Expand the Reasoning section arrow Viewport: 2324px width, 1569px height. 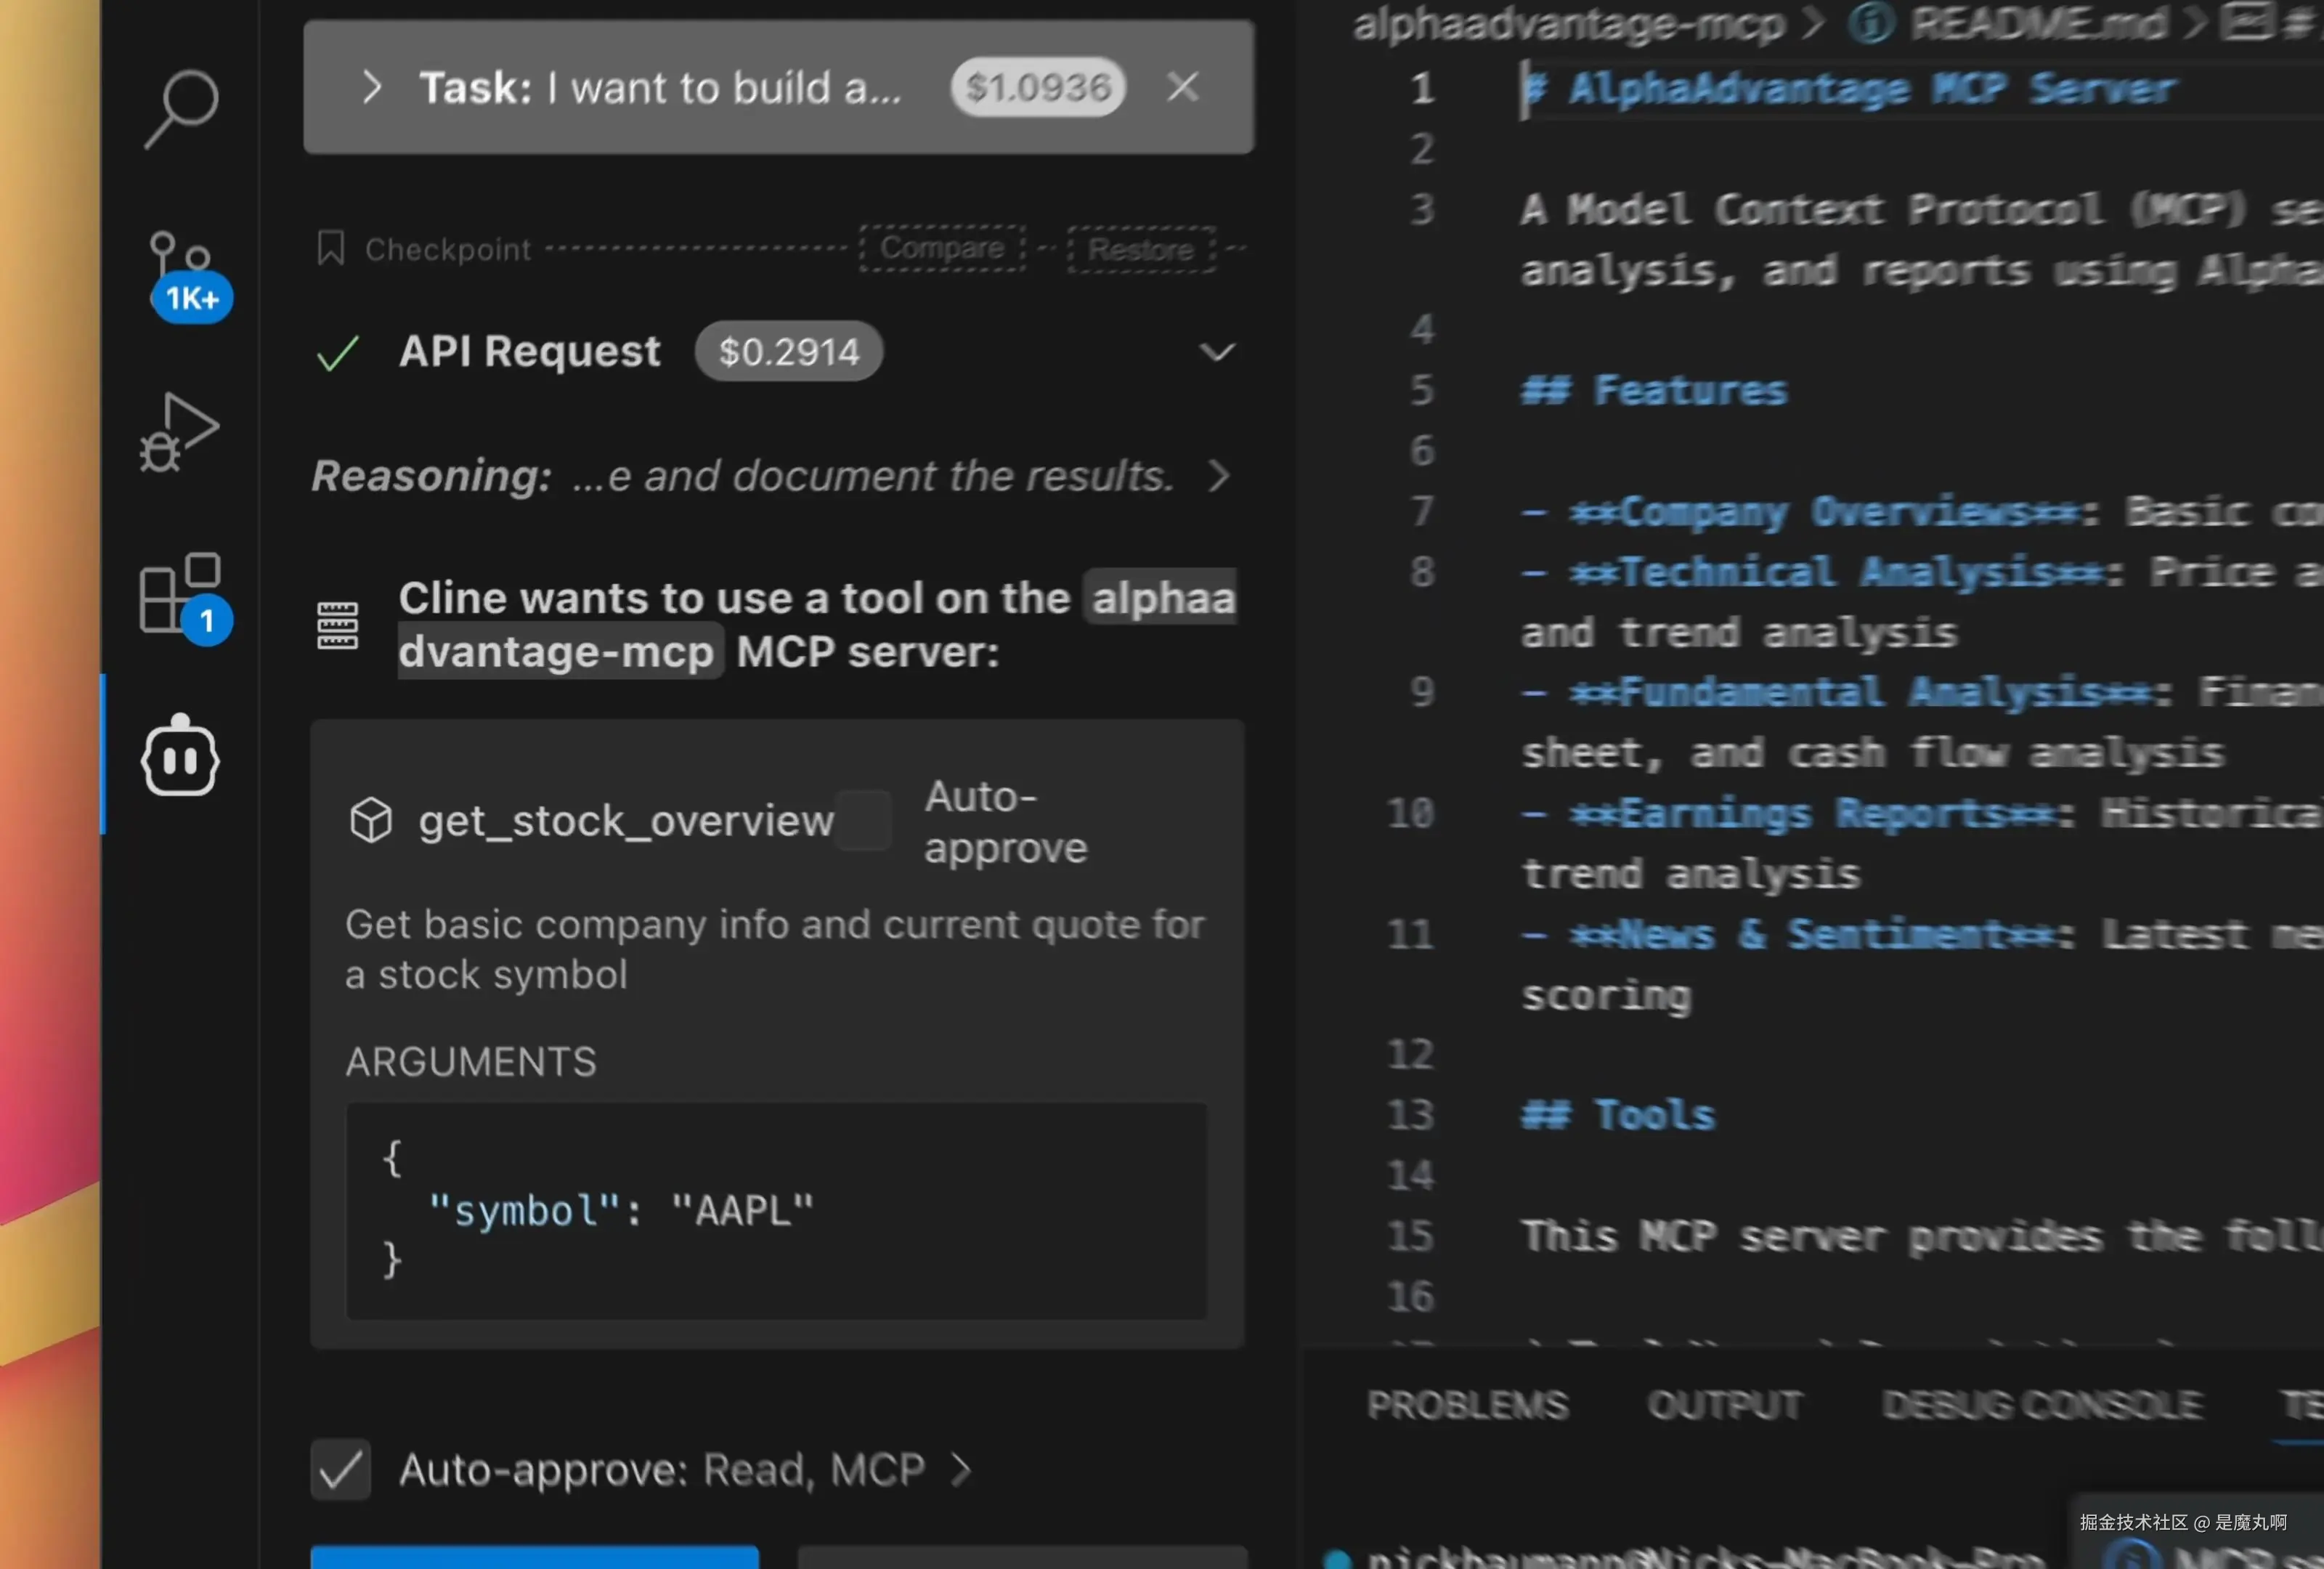1218,476
